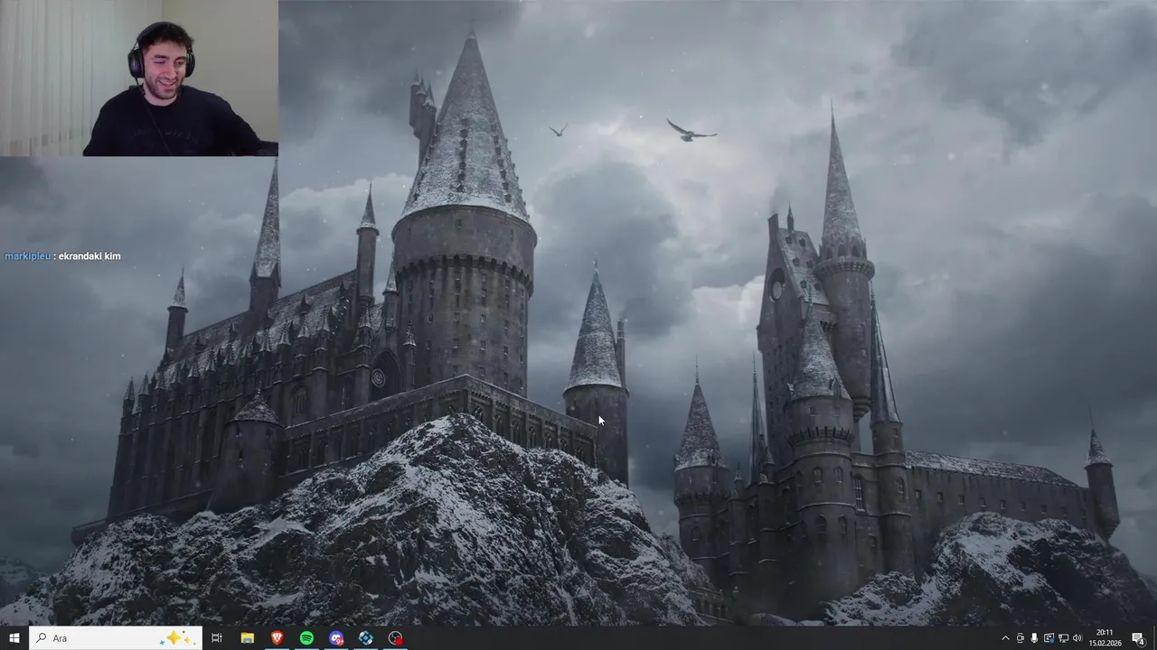Open File Explorer from taskbar
1157x650 pixels.
[x=247, y=638]
